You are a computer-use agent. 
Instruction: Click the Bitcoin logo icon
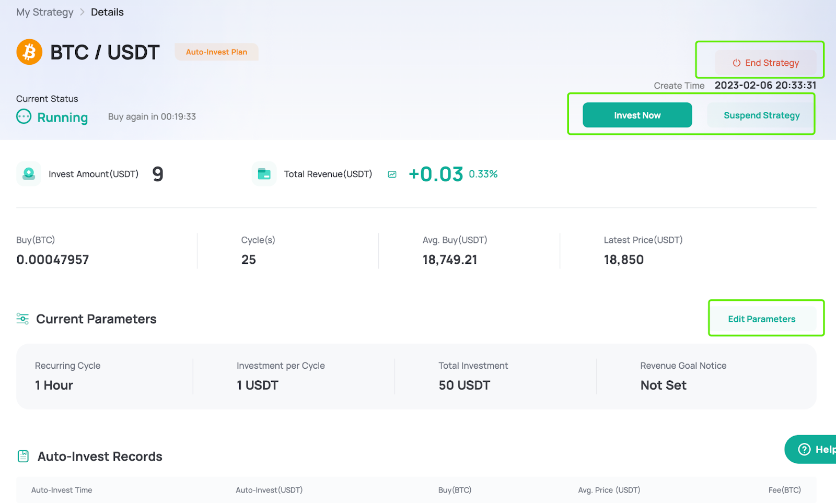pos(29,52)
